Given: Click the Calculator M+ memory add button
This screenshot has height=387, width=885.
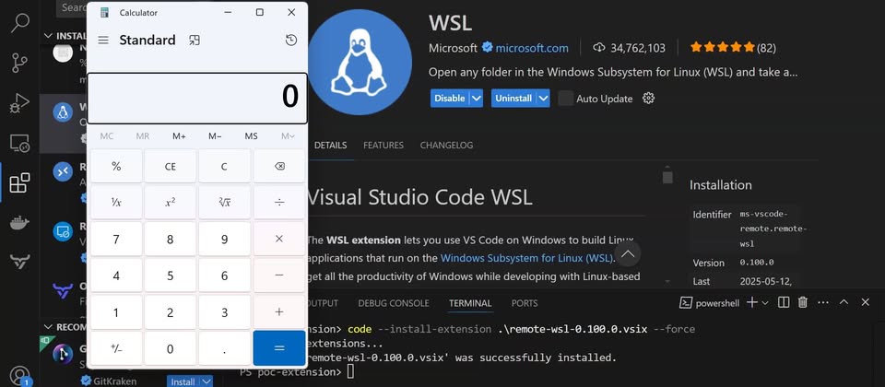Looking at the screenshot, I should [x=179, y=136].
